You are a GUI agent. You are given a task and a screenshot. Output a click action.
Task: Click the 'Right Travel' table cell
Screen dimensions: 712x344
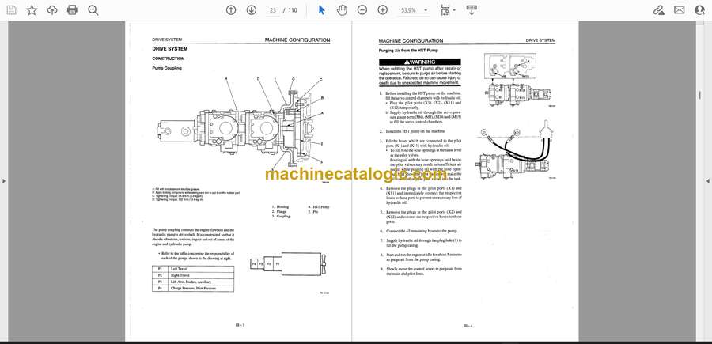[x=201, y=275]
